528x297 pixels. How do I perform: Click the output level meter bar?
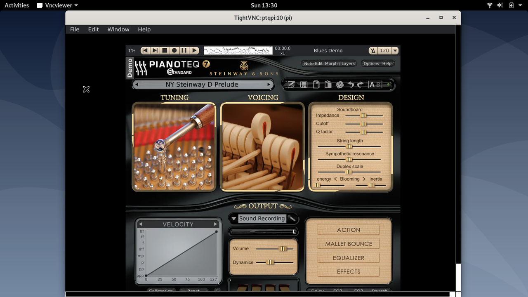[x=263, y=231]
